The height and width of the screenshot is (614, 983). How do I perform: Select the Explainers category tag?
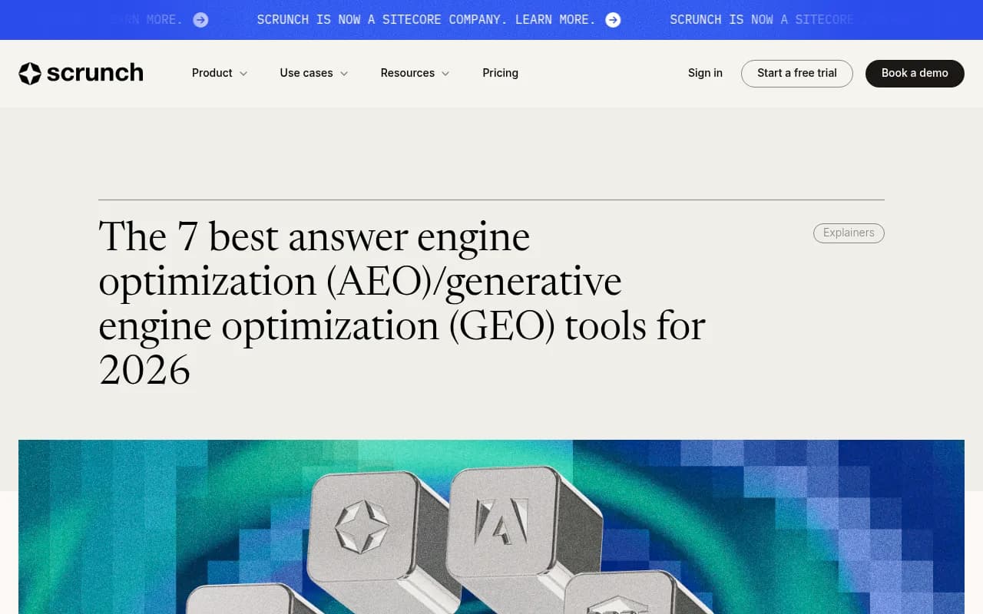(849, 233)
